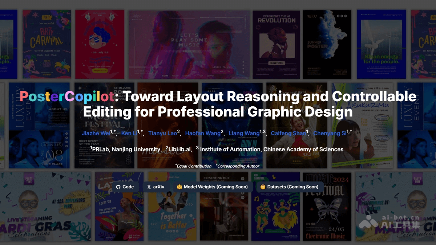Open the Datasets (Coming Soon) button

(x=290, y=187)
